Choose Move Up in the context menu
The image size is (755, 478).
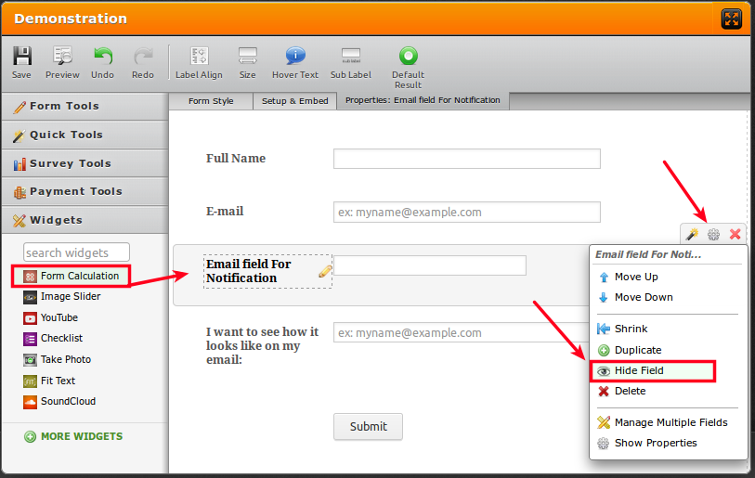point(635,277)
